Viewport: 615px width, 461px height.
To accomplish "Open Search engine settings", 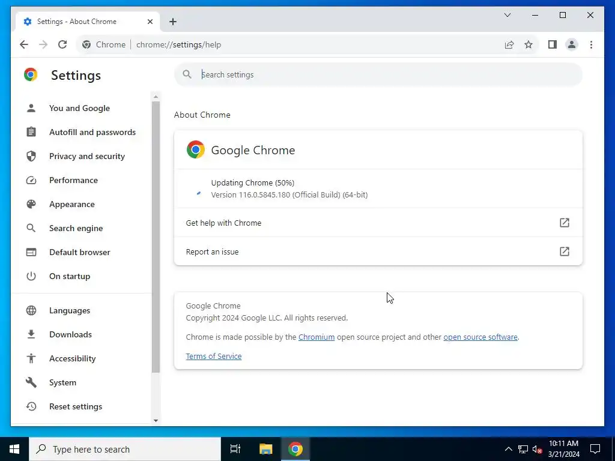I will [x=76, y=228].
